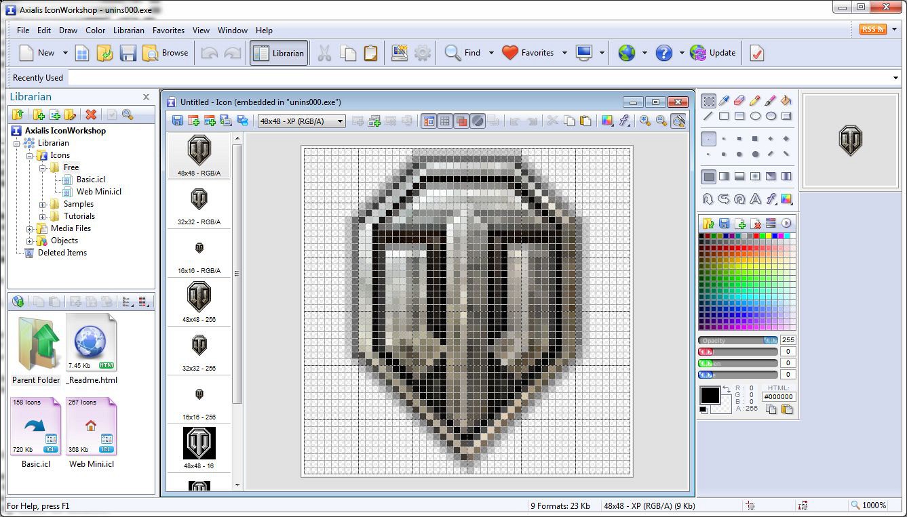907x517 pixels.
Task: Adjust the Opacity slider
Action: 738,340
